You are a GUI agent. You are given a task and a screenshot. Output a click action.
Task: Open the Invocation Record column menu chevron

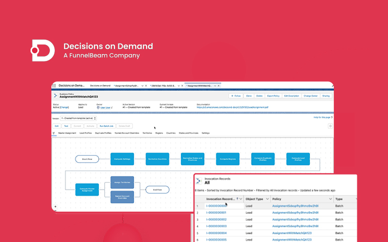241,199
